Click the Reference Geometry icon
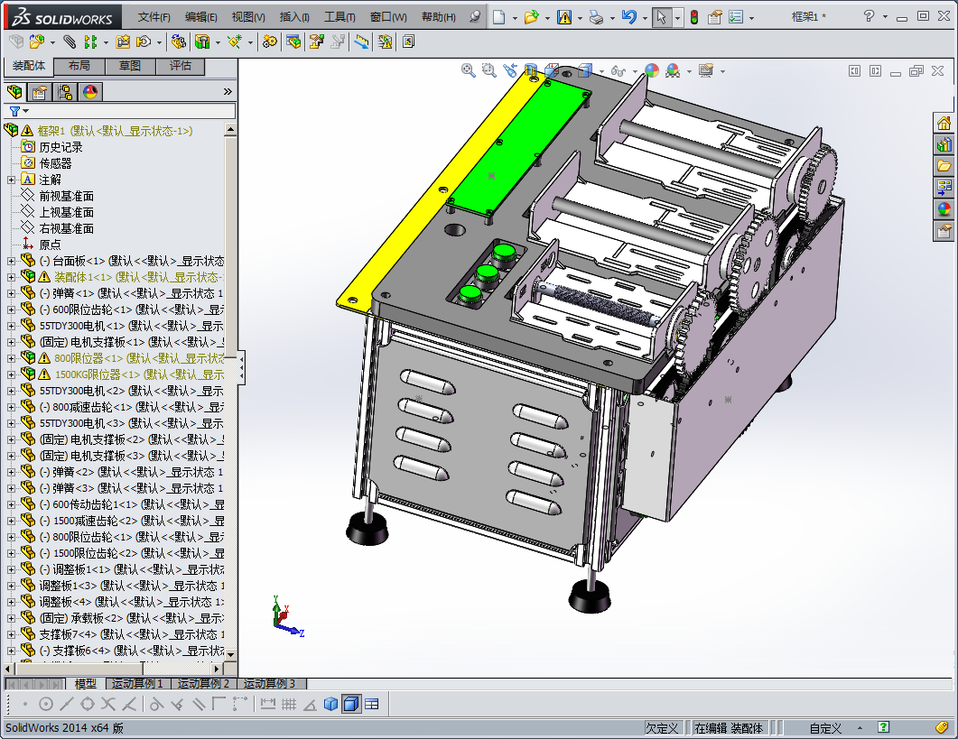Image resolution: width=958 pixels, height=739 pixels. [234, 42]
